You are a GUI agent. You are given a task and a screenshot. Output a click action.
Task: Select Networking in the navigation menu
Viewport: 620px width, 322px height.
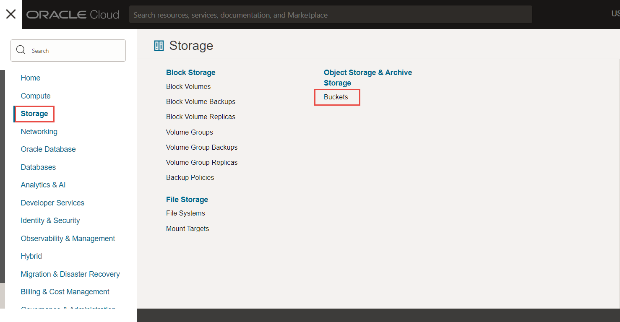tap(39, 132)
